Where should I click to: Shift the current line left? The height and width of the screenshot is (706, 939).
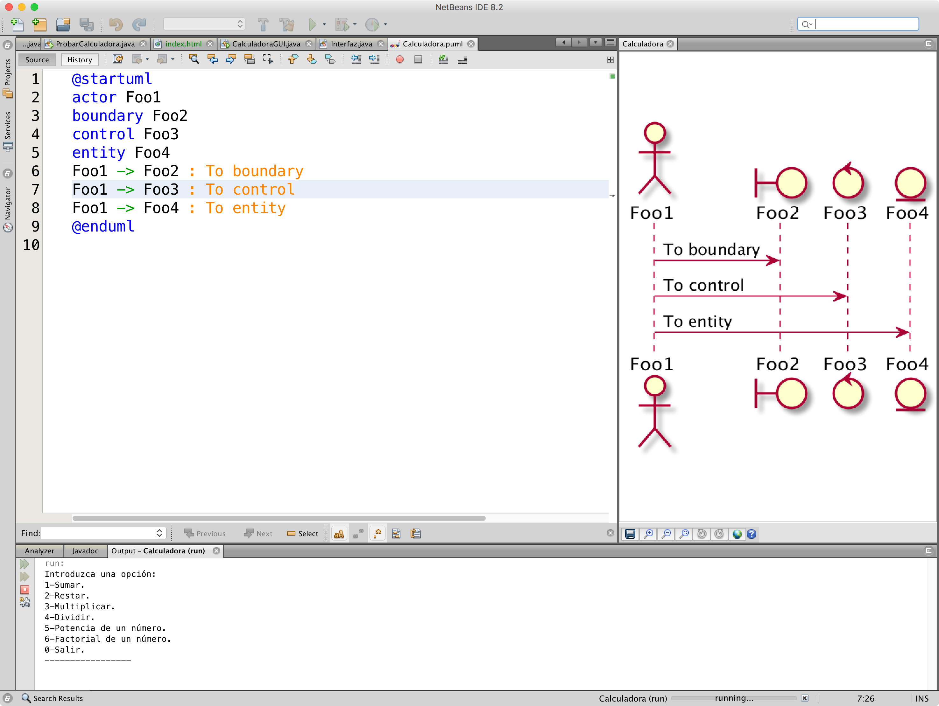pos(356,59)
